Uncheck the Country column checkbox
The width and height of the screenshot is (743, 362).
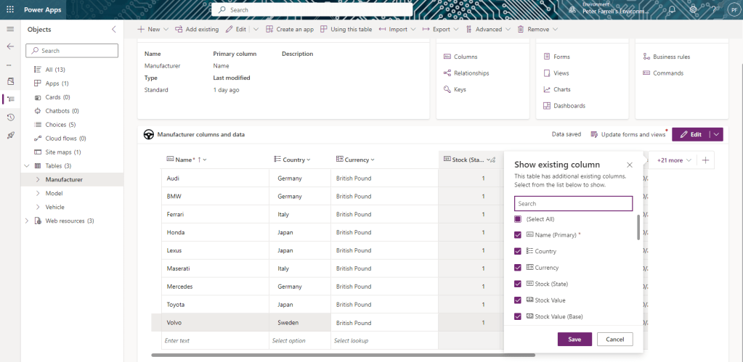(518, 251)
